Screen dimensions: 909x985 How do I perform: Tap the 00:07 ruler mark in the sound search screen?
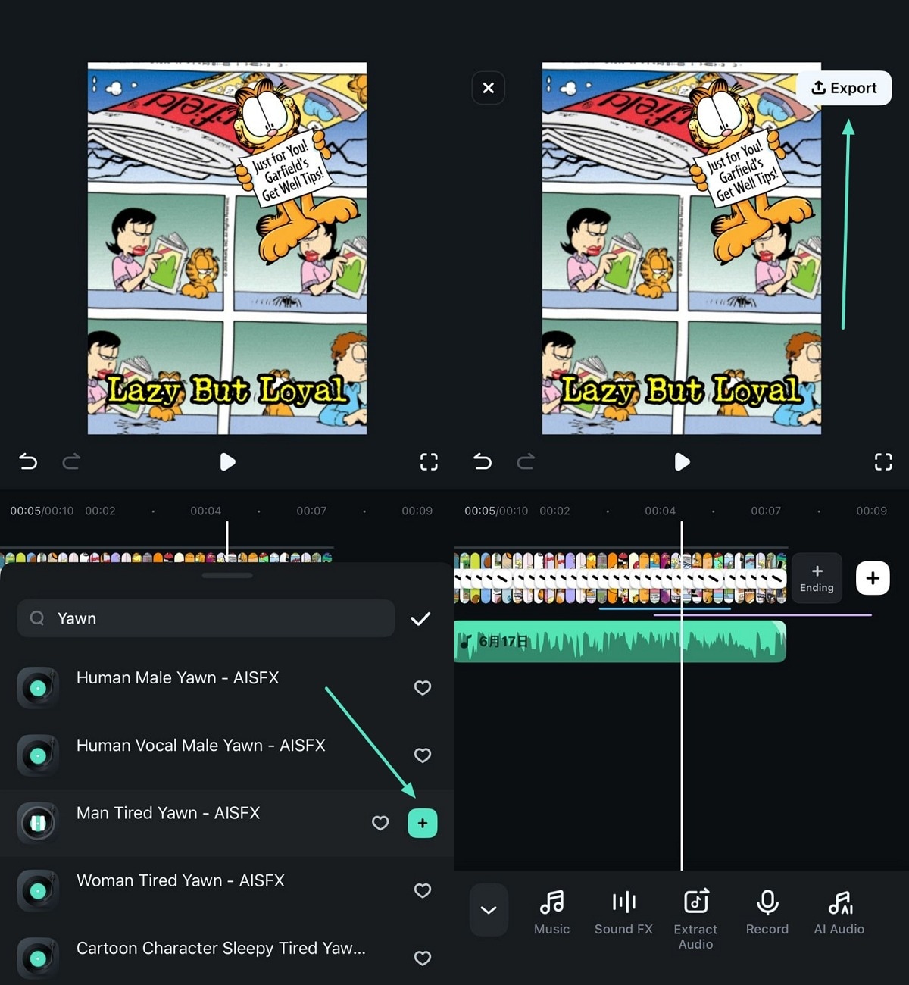point(311,511)
